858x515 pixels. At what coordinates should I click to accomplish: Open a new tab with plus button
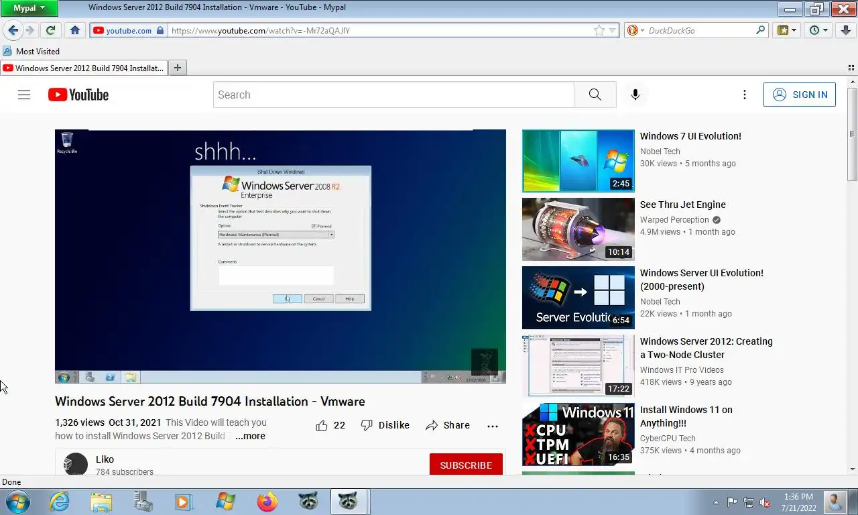[178, 68]
